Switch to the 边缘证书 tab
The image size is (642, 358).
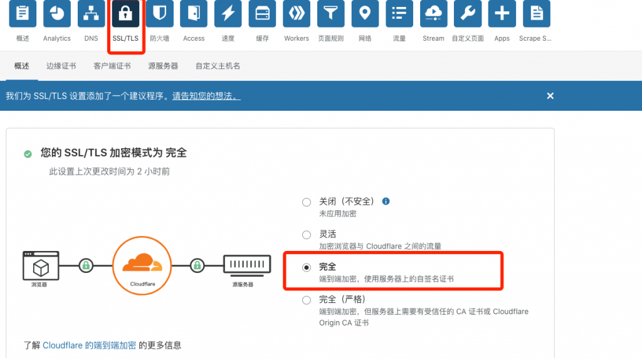click(61, 66)
